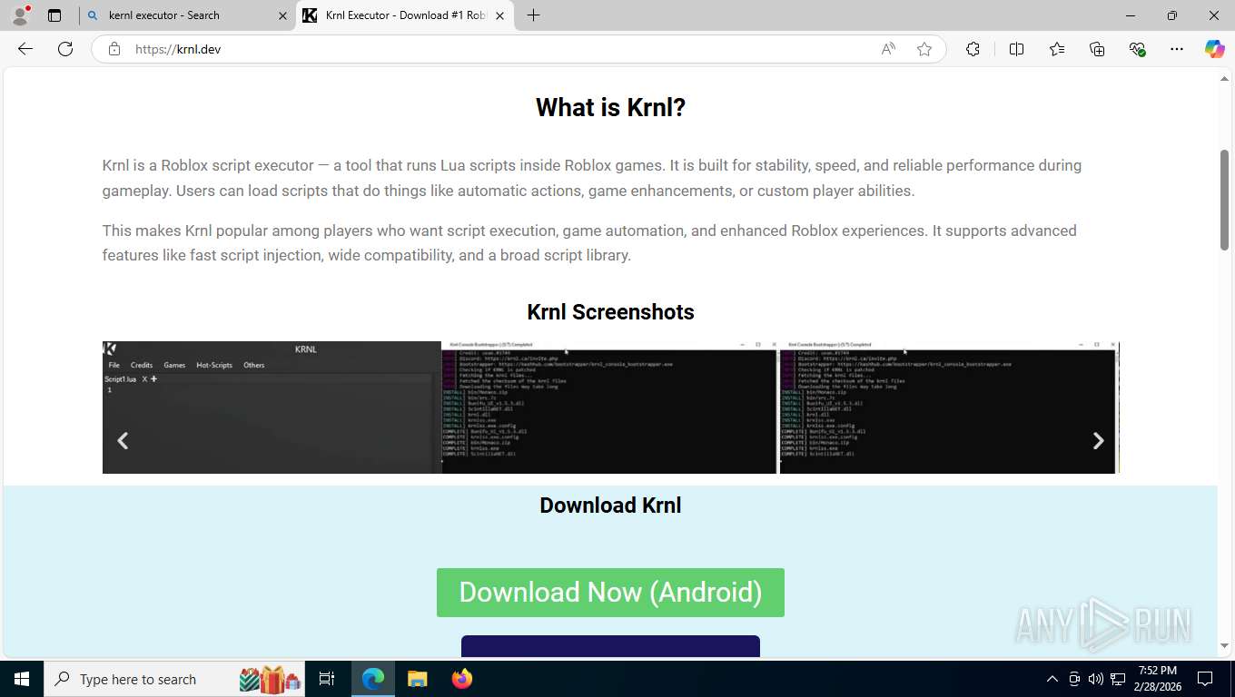Open Settings and more menu

(x=1177, y=49)
